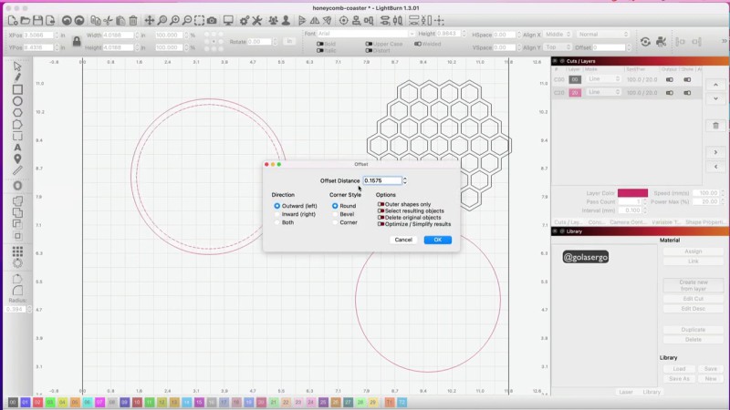This screenshot has width=730, height=410.
Task: Toggle Delete original objects option
Action: coord(381,218)
